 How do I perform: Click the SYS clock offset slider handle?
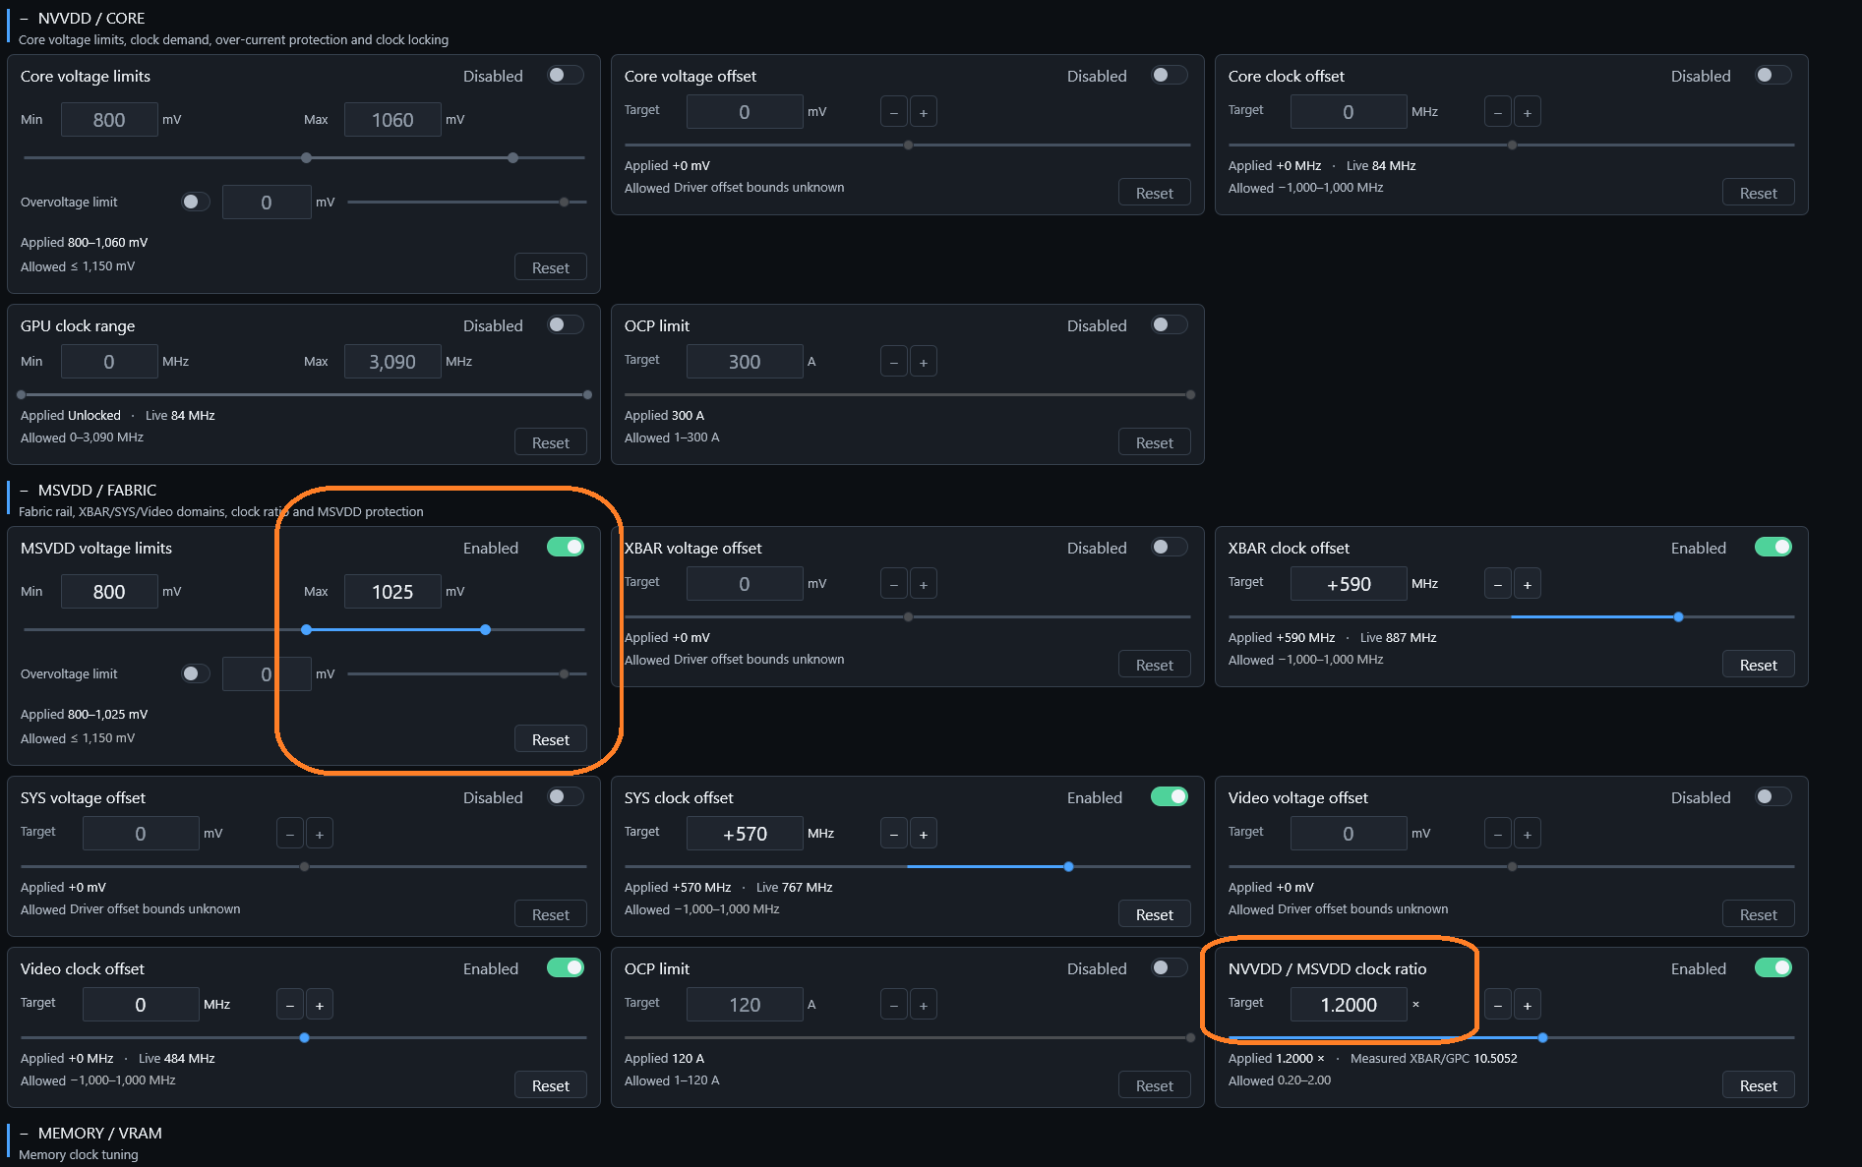[x=1068, y=867]
